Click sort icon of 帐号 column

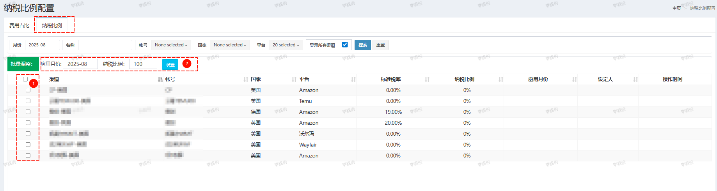(x=246, y=79)
